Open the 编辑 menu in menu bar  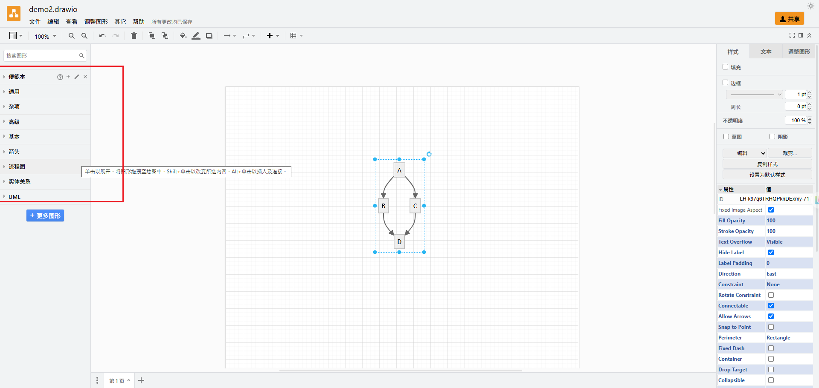[53, 22]
